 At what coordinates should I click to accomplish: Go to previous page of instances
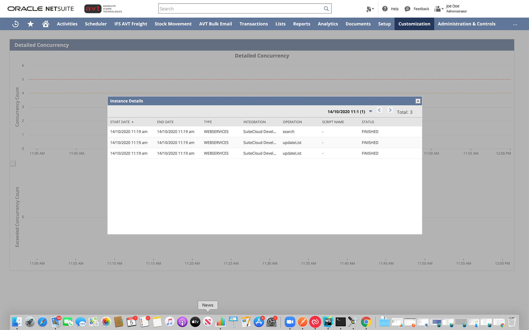coord(379,110)
